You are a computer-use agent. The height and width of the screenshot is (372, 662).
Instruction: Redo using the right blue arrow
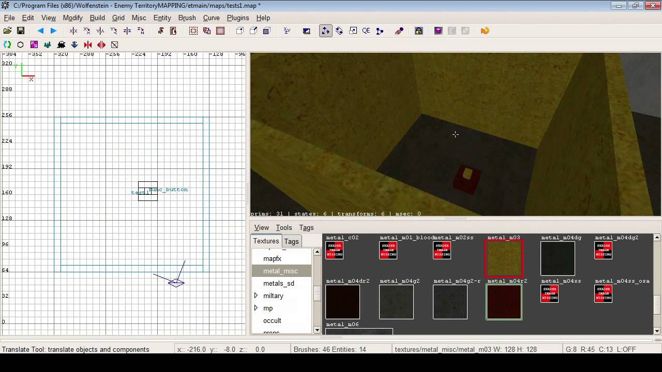tap(53, 31)
